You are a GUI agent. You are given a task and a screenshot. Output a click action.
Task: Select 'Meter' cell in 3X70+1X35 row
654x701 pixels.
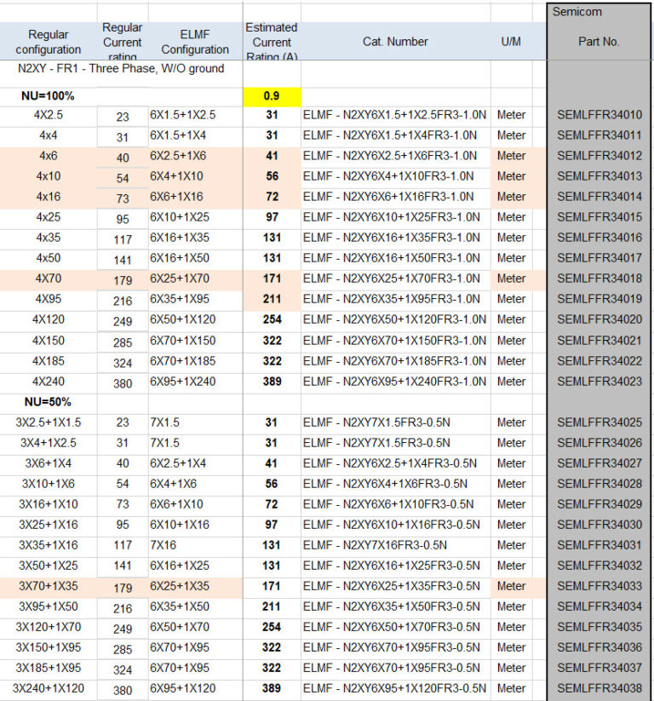[x=512, y=586]
